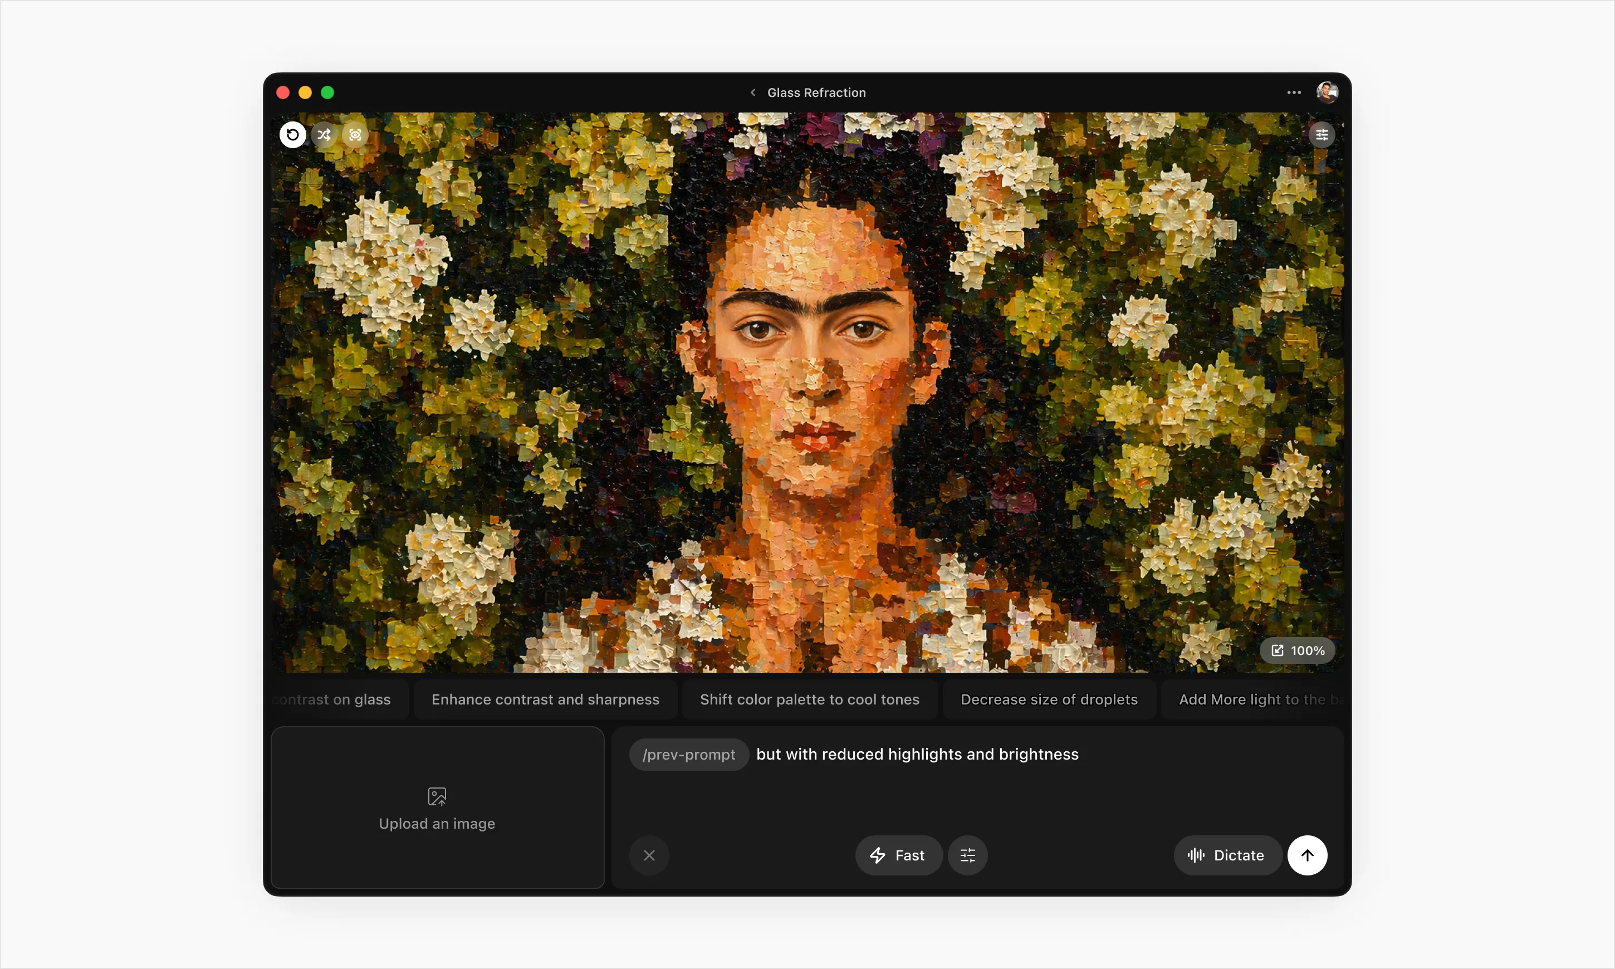Open the 100% zoom control on image
The width and height of the screenshot is (1615, 969).
click(1297, 650)
